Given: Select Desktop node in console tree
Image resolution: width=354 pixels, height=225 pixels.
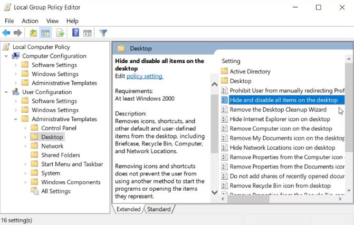Looking at the screenshot, I should (52, 137).
